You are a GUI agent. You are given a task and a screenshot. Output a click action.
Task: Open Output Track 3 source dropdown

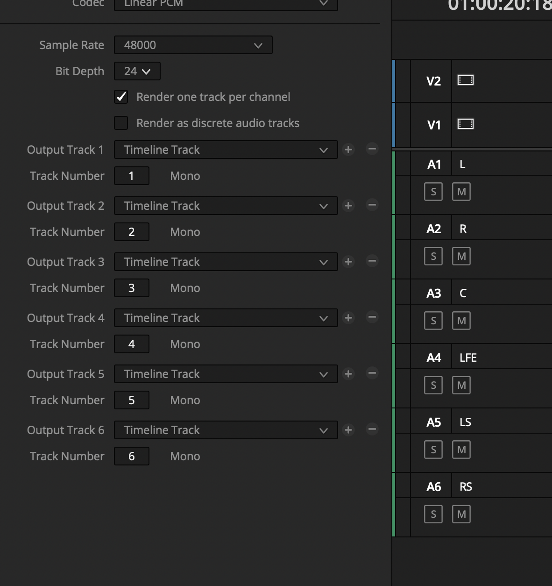tap(226, 262)
